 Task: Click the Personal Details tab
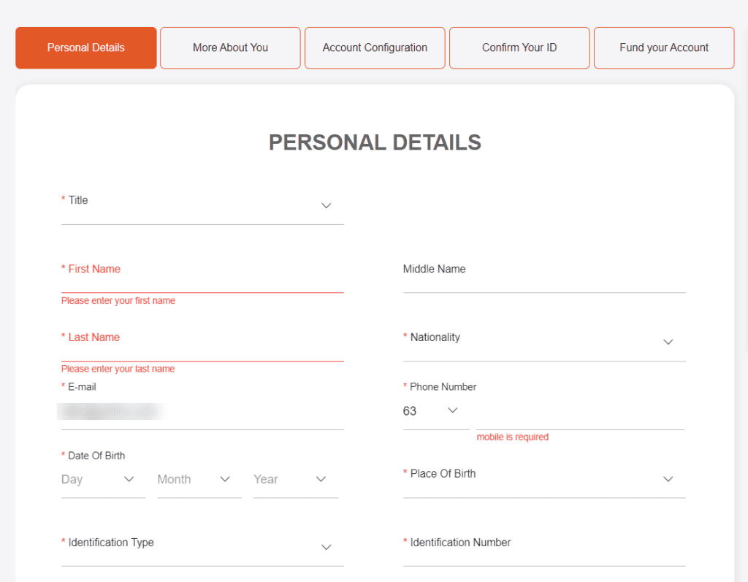[86, 48]
